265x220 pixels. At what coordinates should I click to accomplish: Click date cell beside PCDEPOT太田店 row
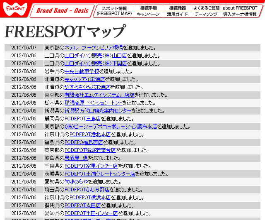pos(24,205)
